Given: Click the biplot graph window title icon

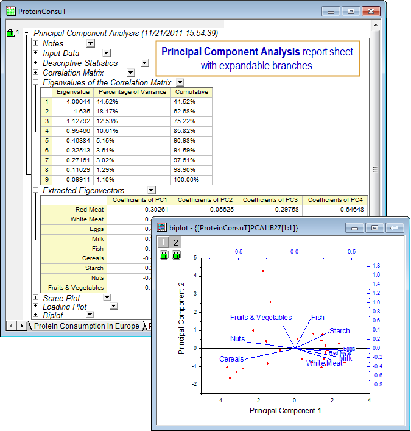Looking at the screenshot, I should click(x=162, y=227).
